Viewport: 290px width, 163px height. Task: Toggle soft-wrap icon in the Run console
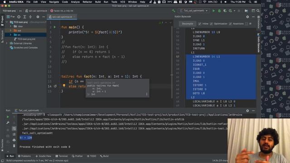(x=14, y=129)
